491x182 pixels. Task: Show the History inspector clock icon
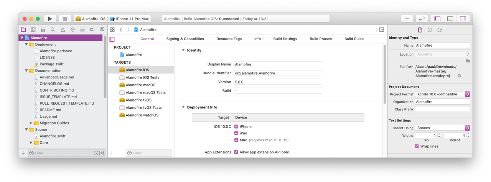[x=430, y=30]
